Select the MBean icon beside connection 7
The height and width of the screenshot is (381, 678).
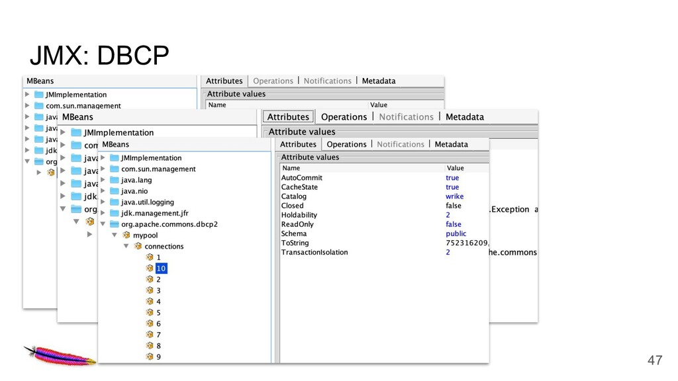tap(150, 334)
